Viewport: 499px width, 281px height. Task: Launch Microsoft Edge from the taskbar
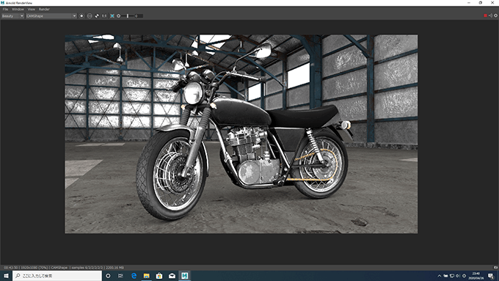(x=134, y=276)
